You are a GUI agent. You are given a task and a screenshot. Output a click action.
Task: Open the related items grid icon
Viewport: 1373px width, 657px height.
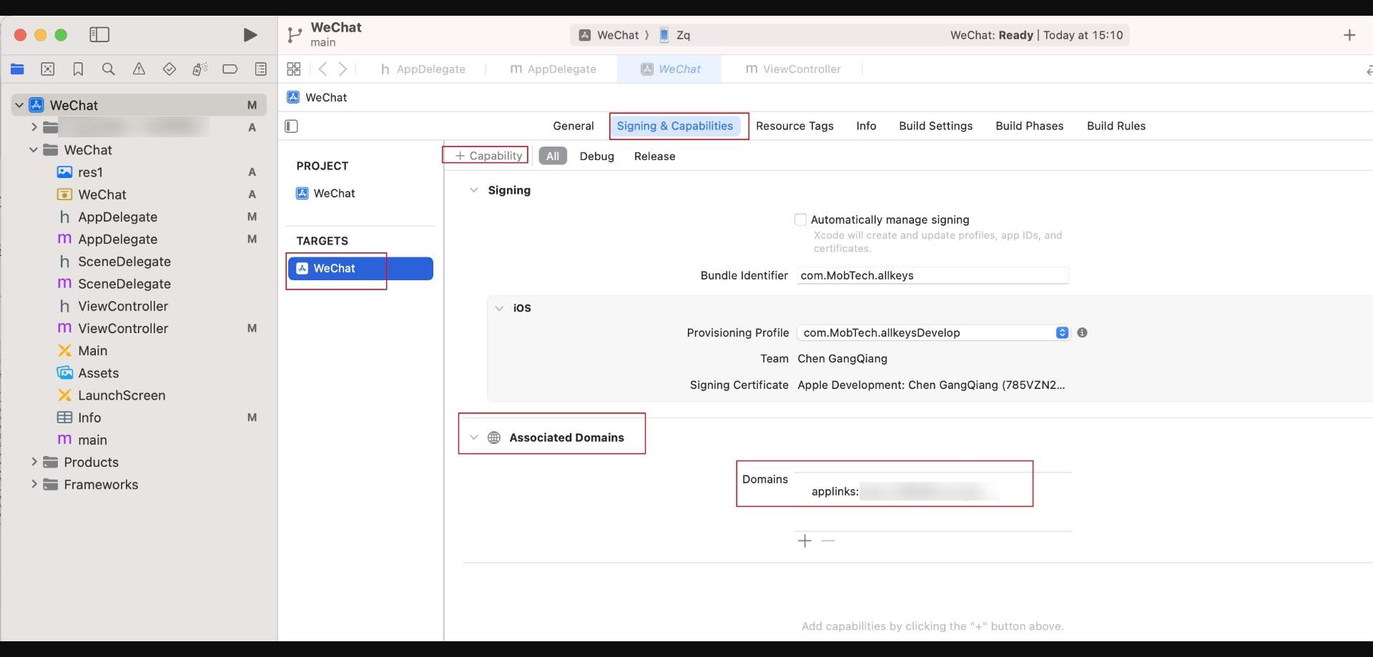(x=294, y=69)
